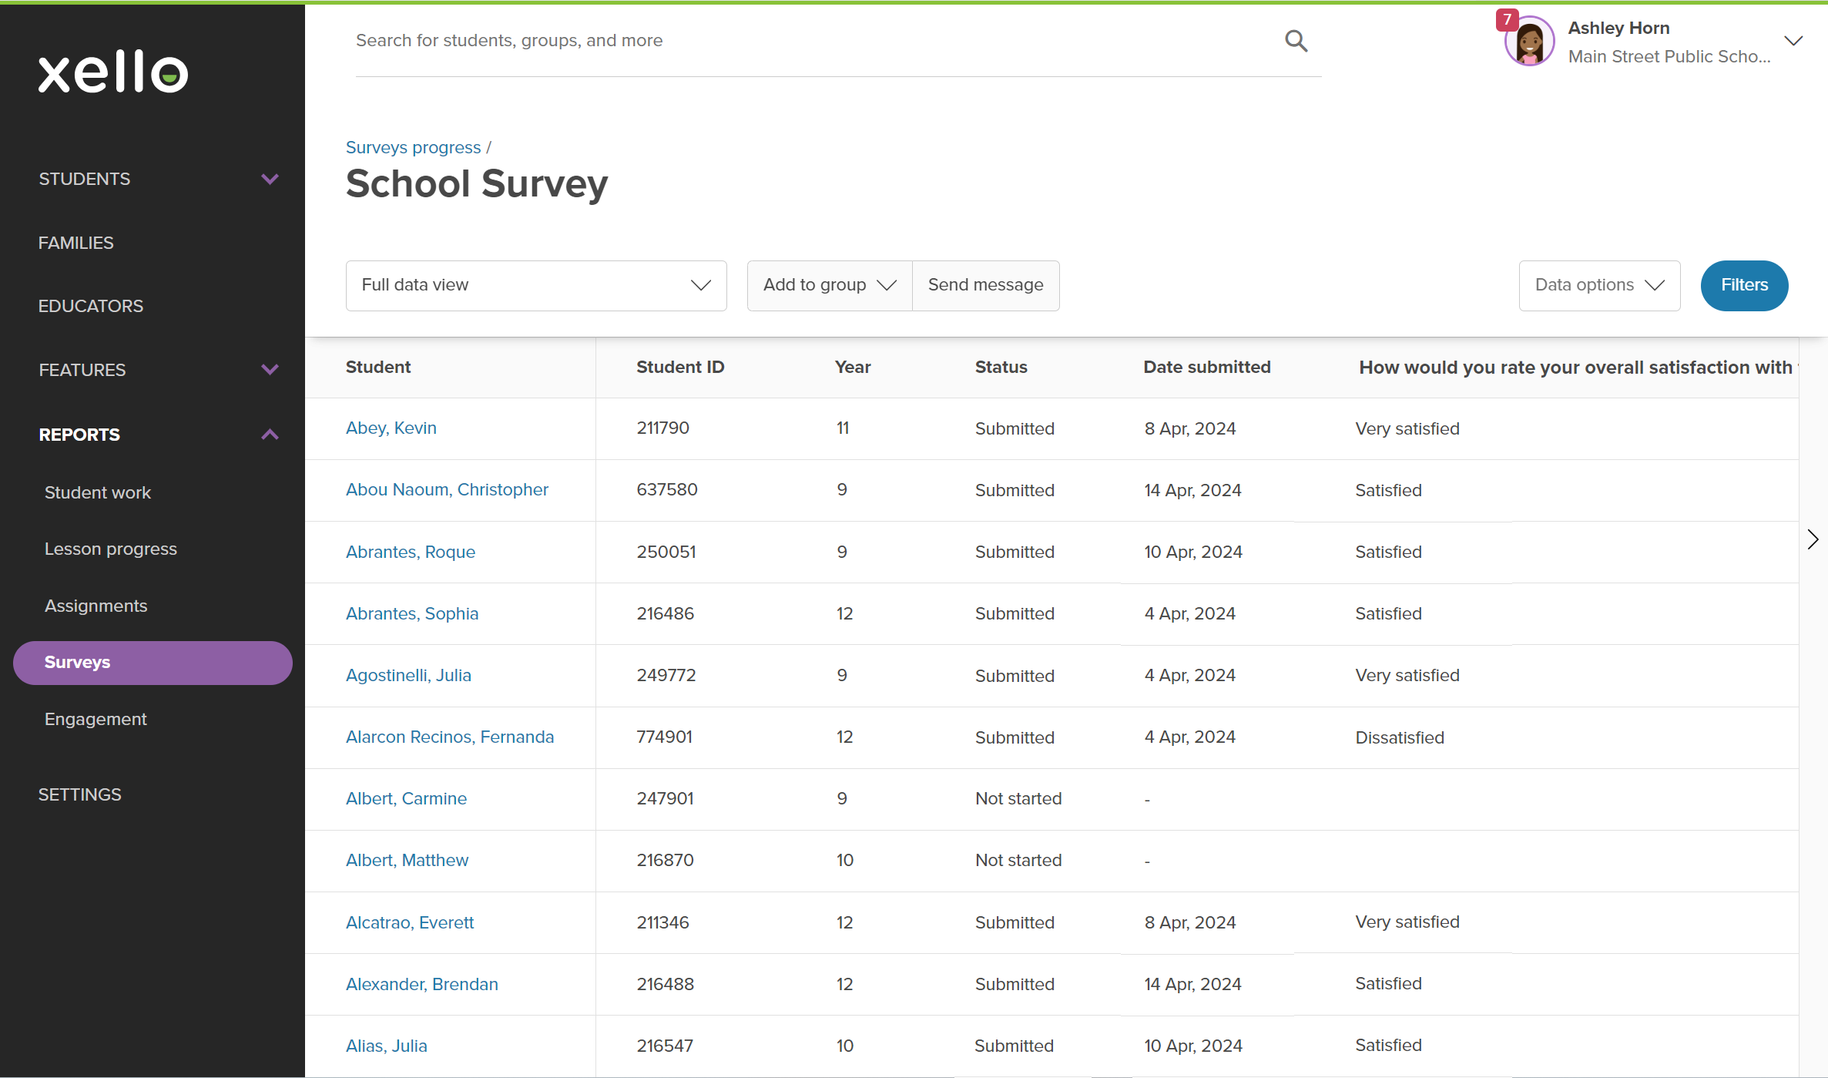Viewport: 1828px width, 1078px height.
Task: Select Surveys in the Reports menu
Action: pos(77,662)
